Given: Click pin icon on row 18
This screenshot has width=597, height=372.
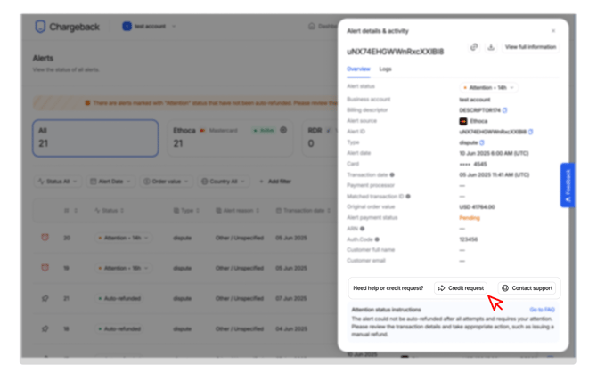Looking at the screenshot, I should pyautogui.click(x=45, y=328).
